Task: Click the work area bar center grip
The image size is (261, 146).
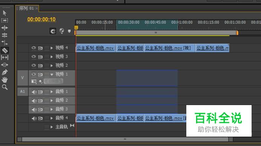Action: pos(156,33)
